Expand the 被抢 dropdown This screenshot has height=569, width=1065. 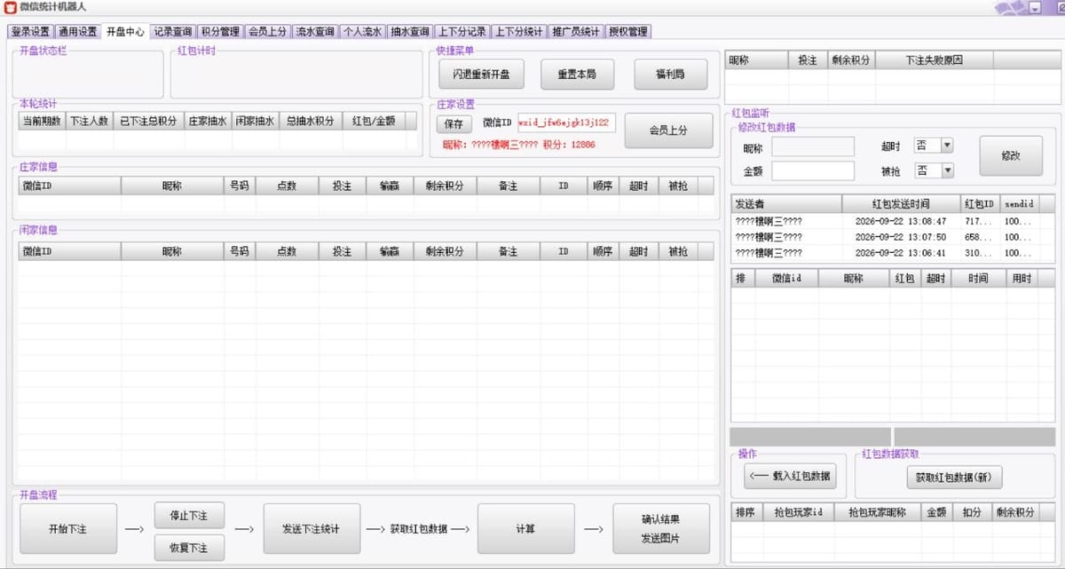(x=947, y=170)
